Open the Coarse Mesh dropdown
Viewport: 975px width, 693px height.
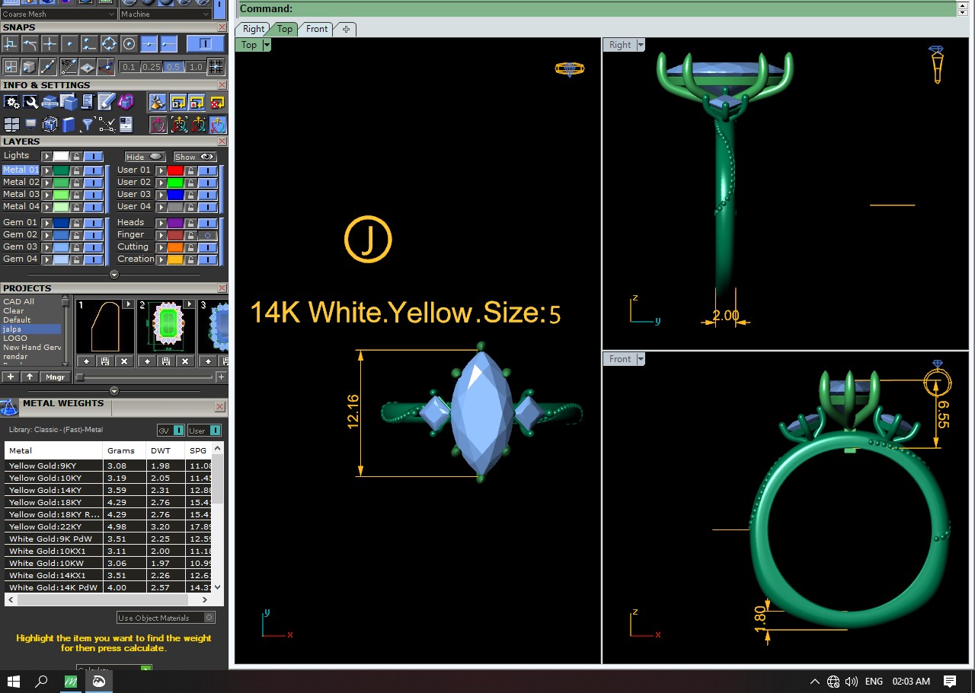pyautogui.click(x=59, y=14)
